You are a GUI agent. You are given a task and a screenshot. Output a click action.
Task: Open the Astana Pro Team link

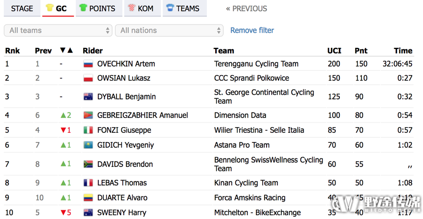(x=242, y=145)
